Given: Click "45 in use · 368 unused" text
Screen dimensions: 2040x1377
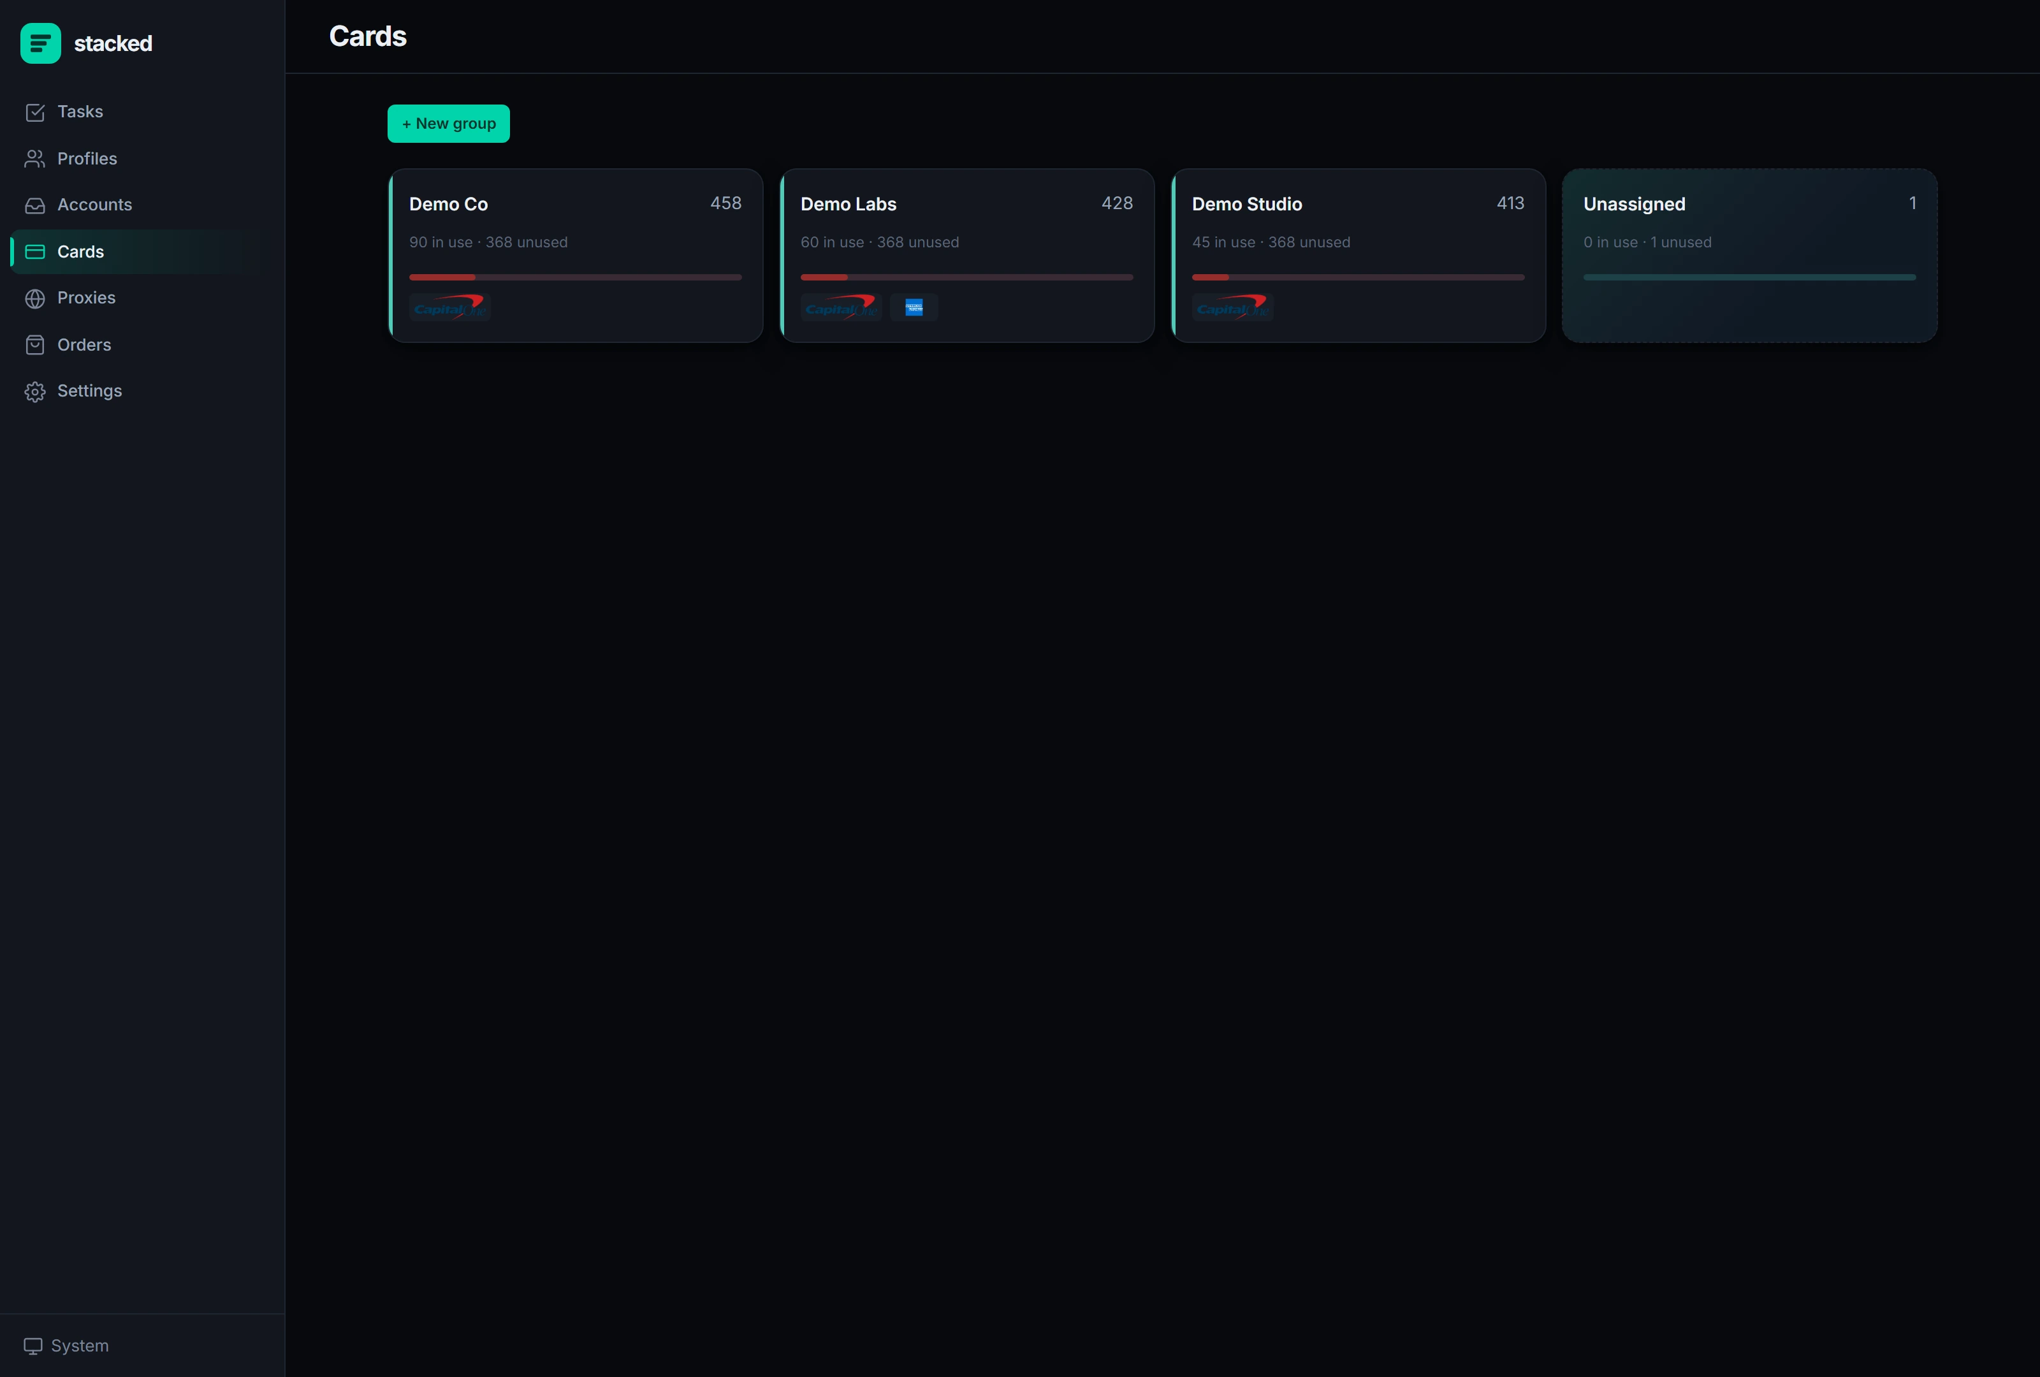Looking at the screenshot, I should (1271, 242).
